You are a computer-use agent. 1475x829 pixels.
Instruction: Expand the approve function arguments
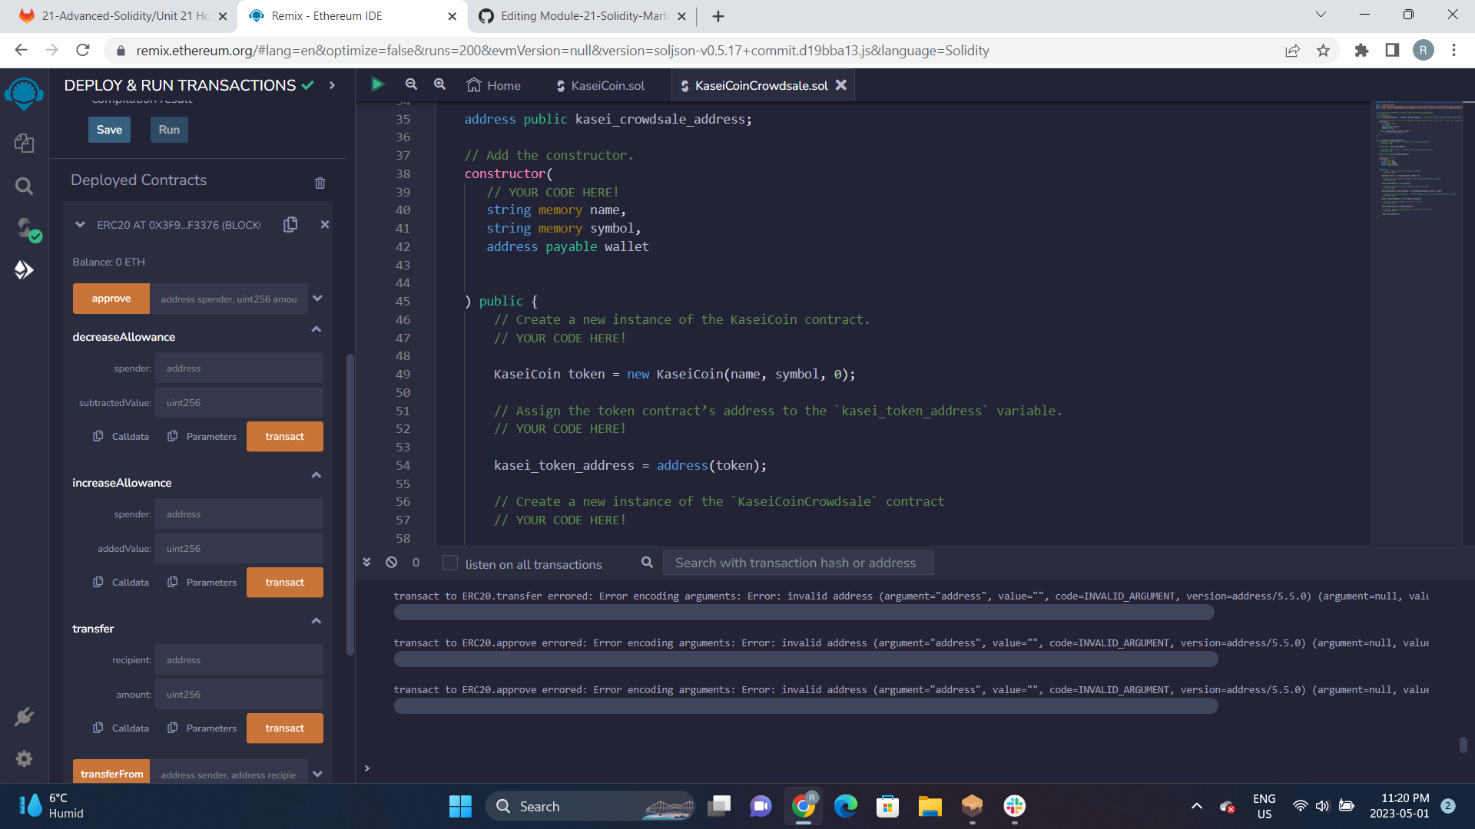[317, 299]
